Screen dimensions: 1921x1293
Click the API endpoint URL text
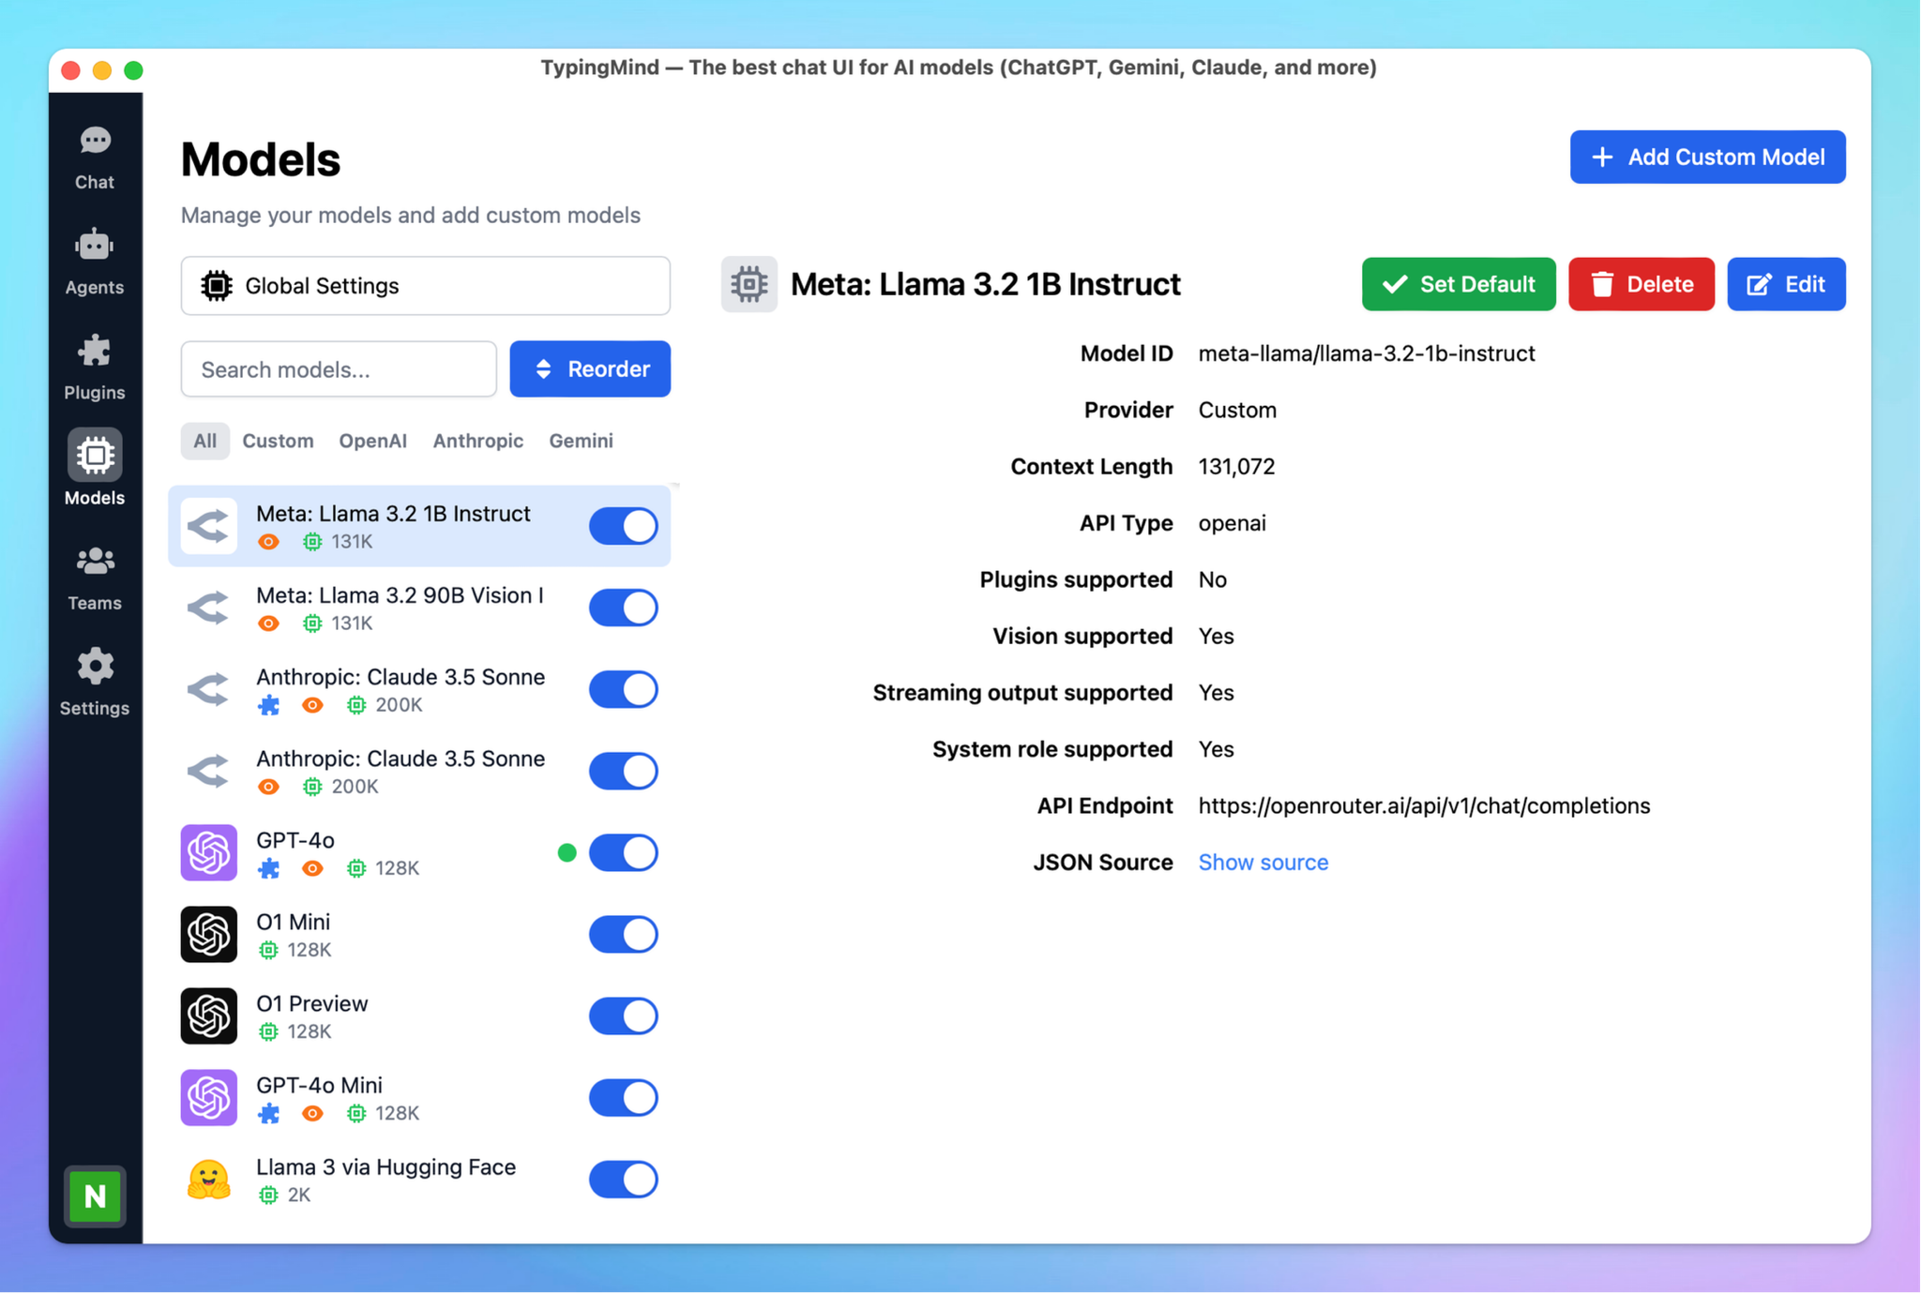pos(1424,805)
